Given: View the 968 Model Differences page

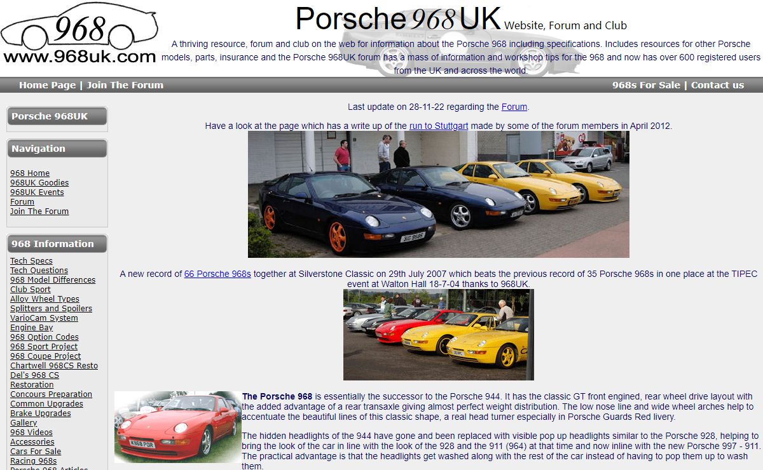Looking at the screenshot, I should tap(53, 280).
